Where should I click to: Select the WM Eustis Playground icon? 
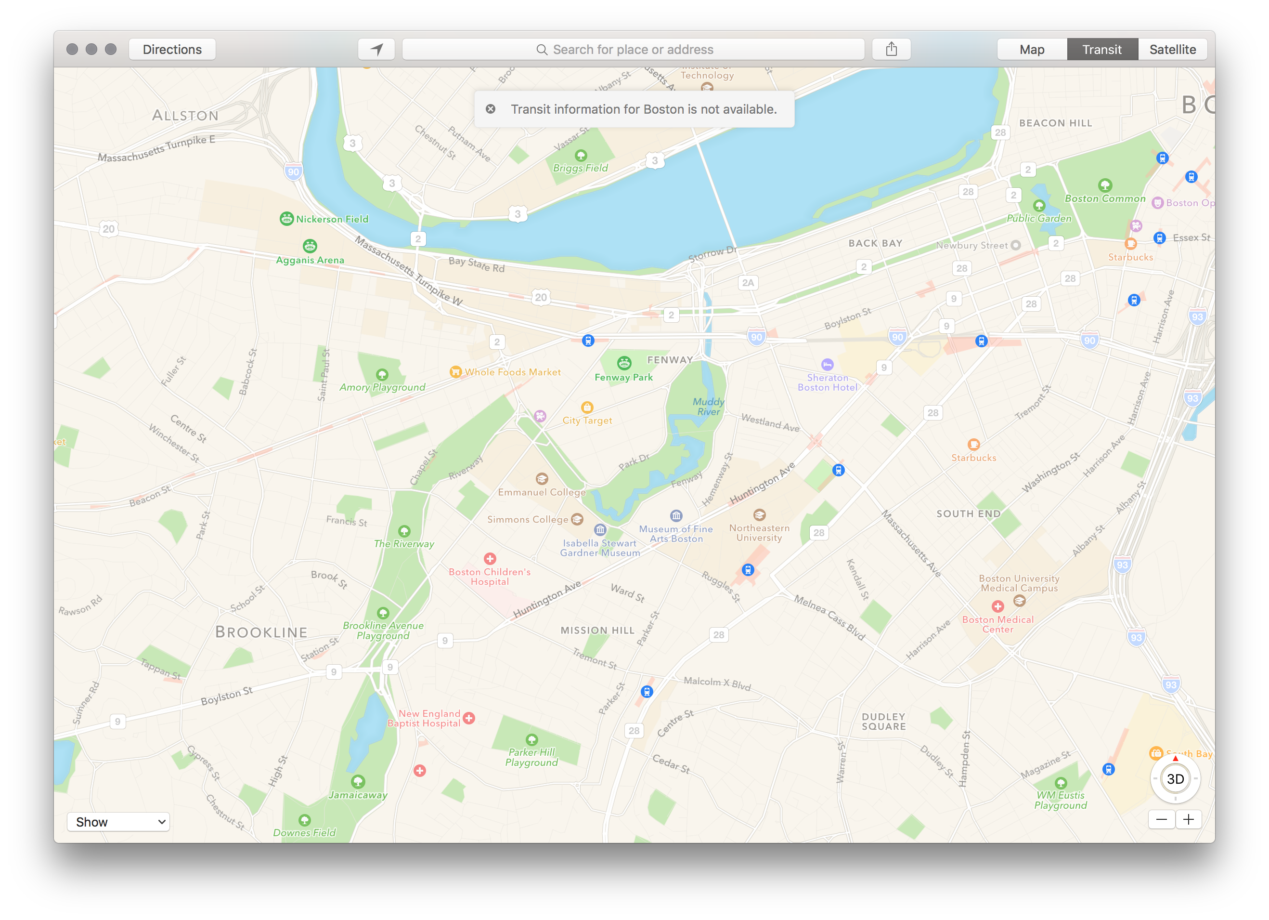tap(1060, 783)
